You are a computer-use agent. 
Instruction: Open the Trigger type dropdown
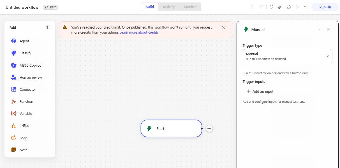287,56
